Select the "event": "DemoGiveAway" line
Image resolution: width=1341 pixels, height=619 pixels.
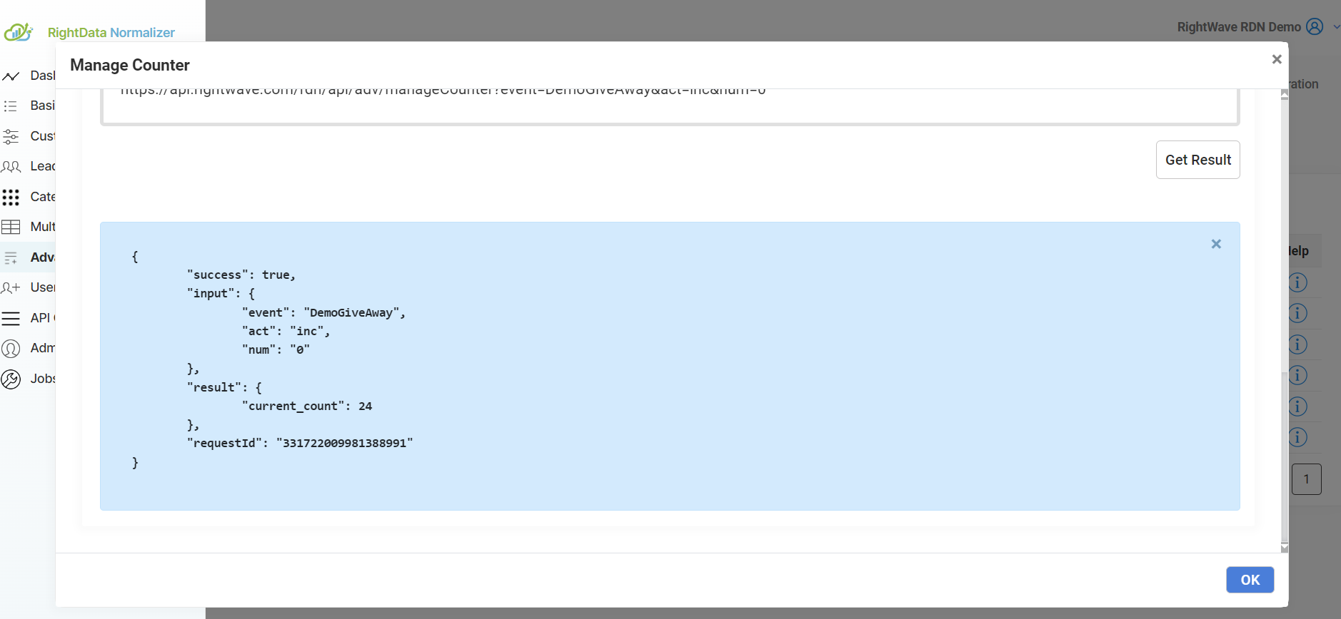323,312
